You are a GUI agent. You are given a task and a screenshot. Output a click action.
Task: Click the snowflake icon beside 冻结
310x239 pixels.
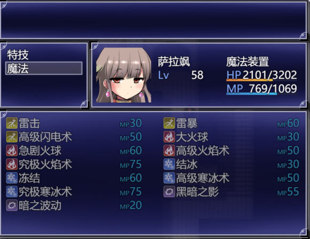(12, 178)
